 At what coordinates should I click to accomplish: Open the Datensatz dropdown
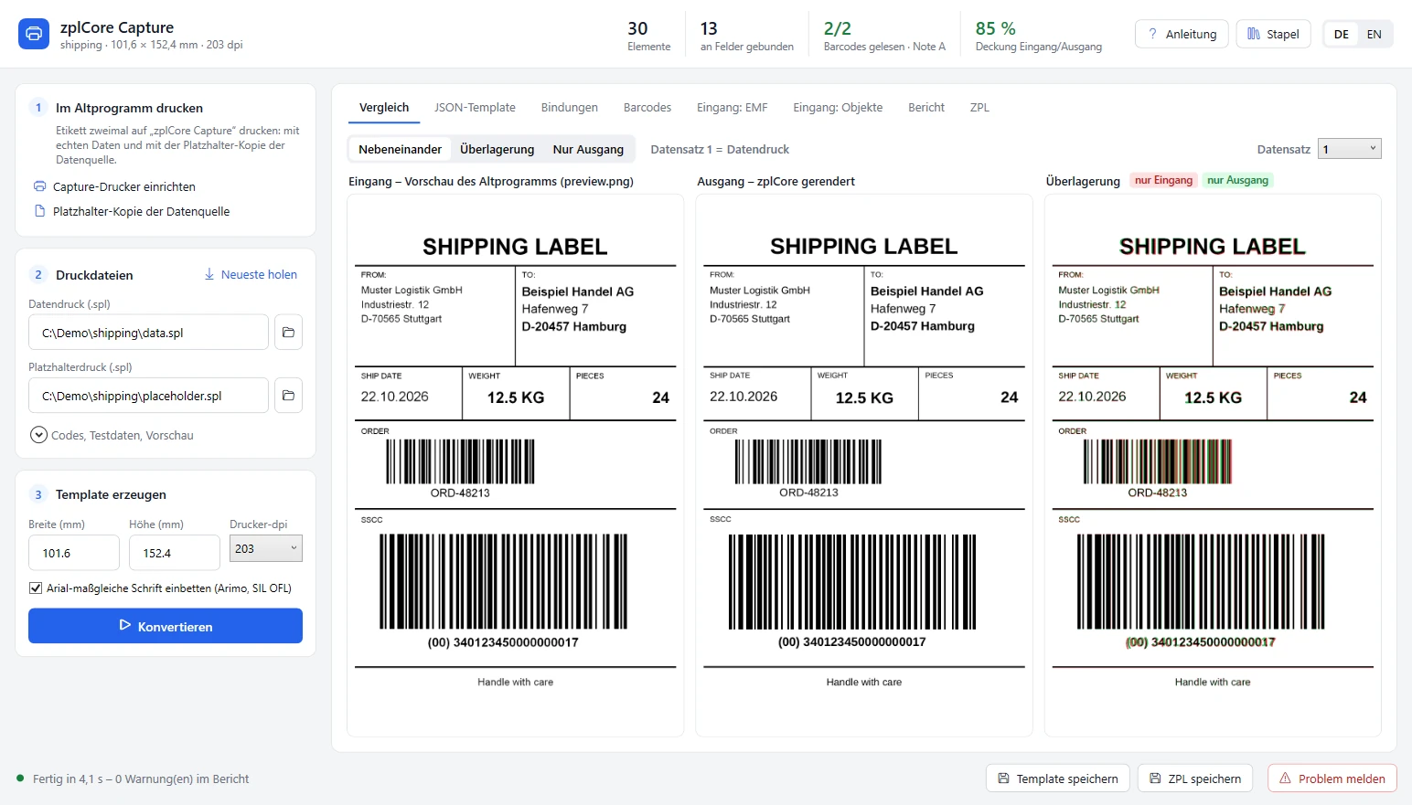click(1350, 149)
